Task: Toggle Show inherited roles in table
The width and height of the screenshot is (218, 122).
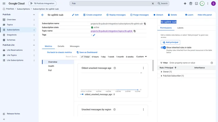Action: point(163,48)
